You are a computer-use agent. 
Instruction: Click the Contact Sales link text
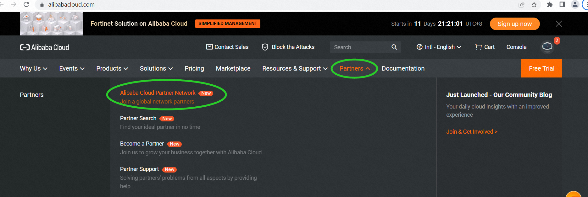click(x=231, y=47)
